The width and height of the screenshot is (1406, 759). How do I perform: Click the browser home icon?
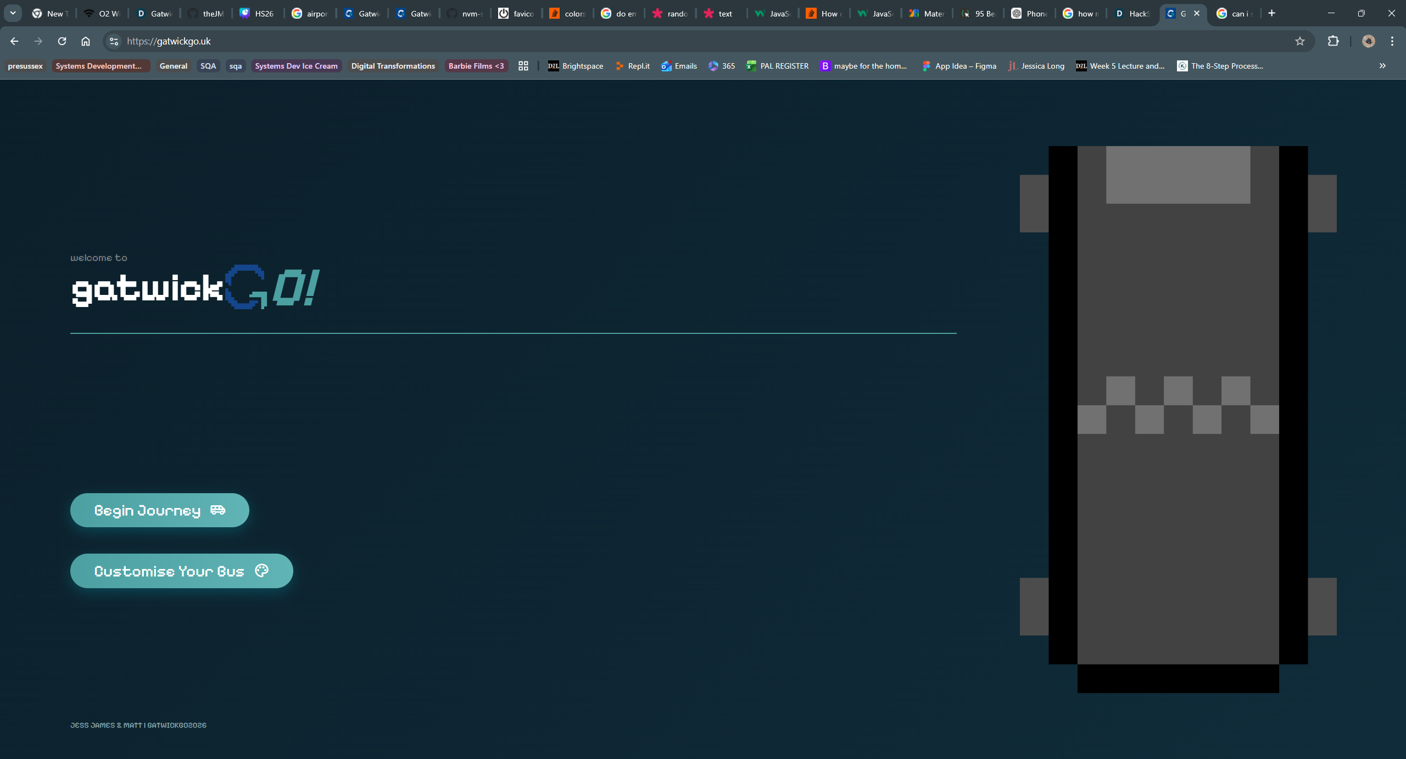point(86,41)
